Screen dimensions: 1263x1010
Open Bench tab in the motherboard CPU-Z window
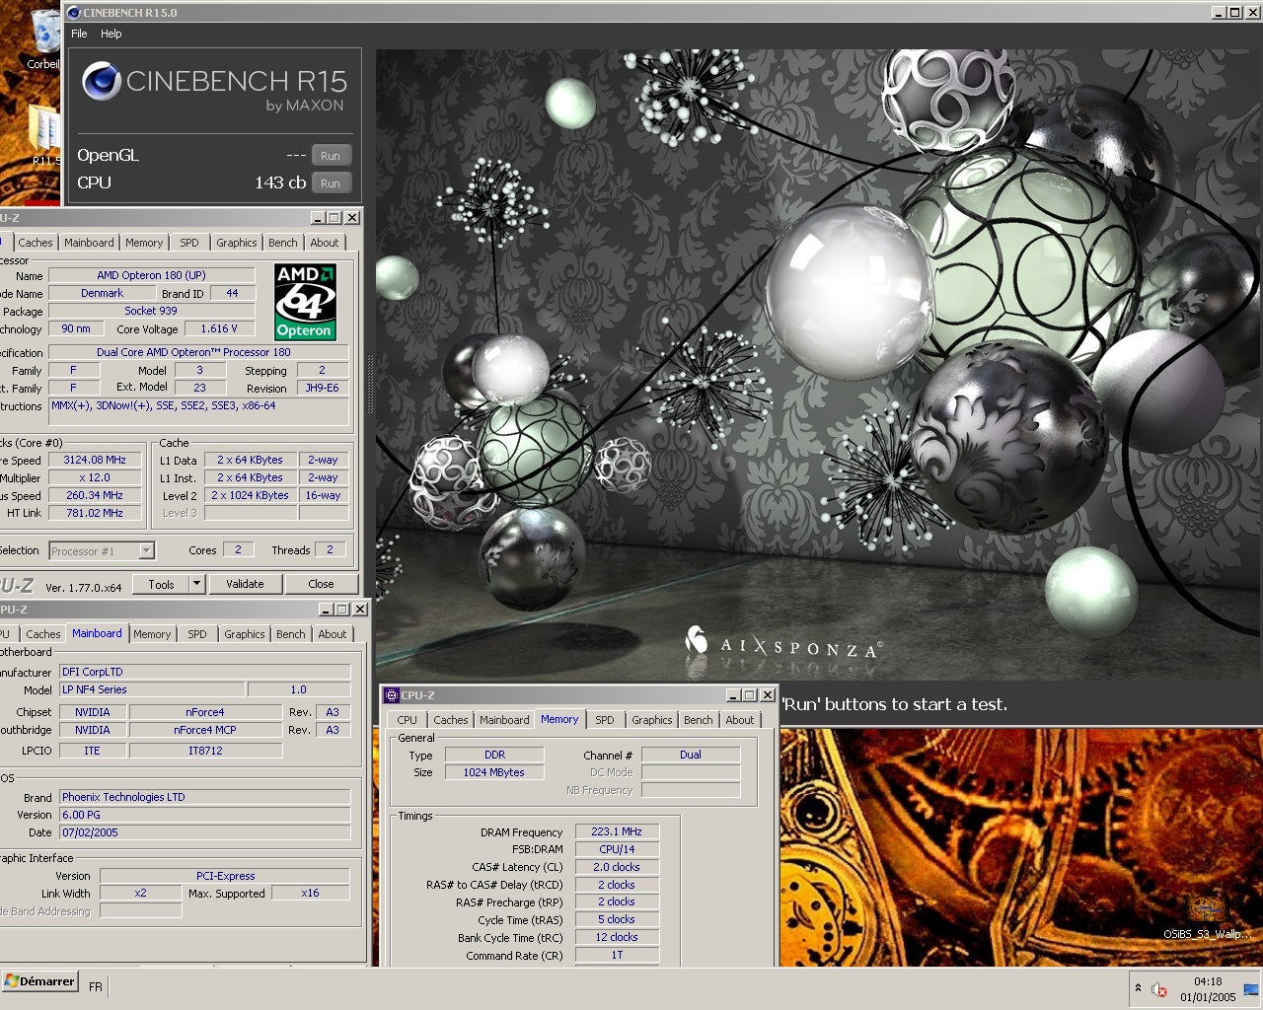291,634
